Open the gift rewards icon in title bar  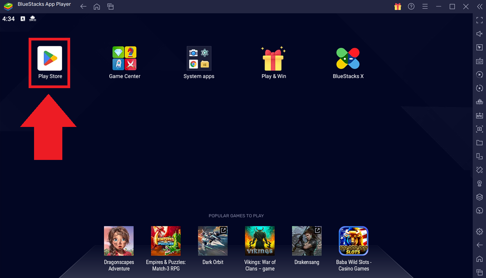397,6
